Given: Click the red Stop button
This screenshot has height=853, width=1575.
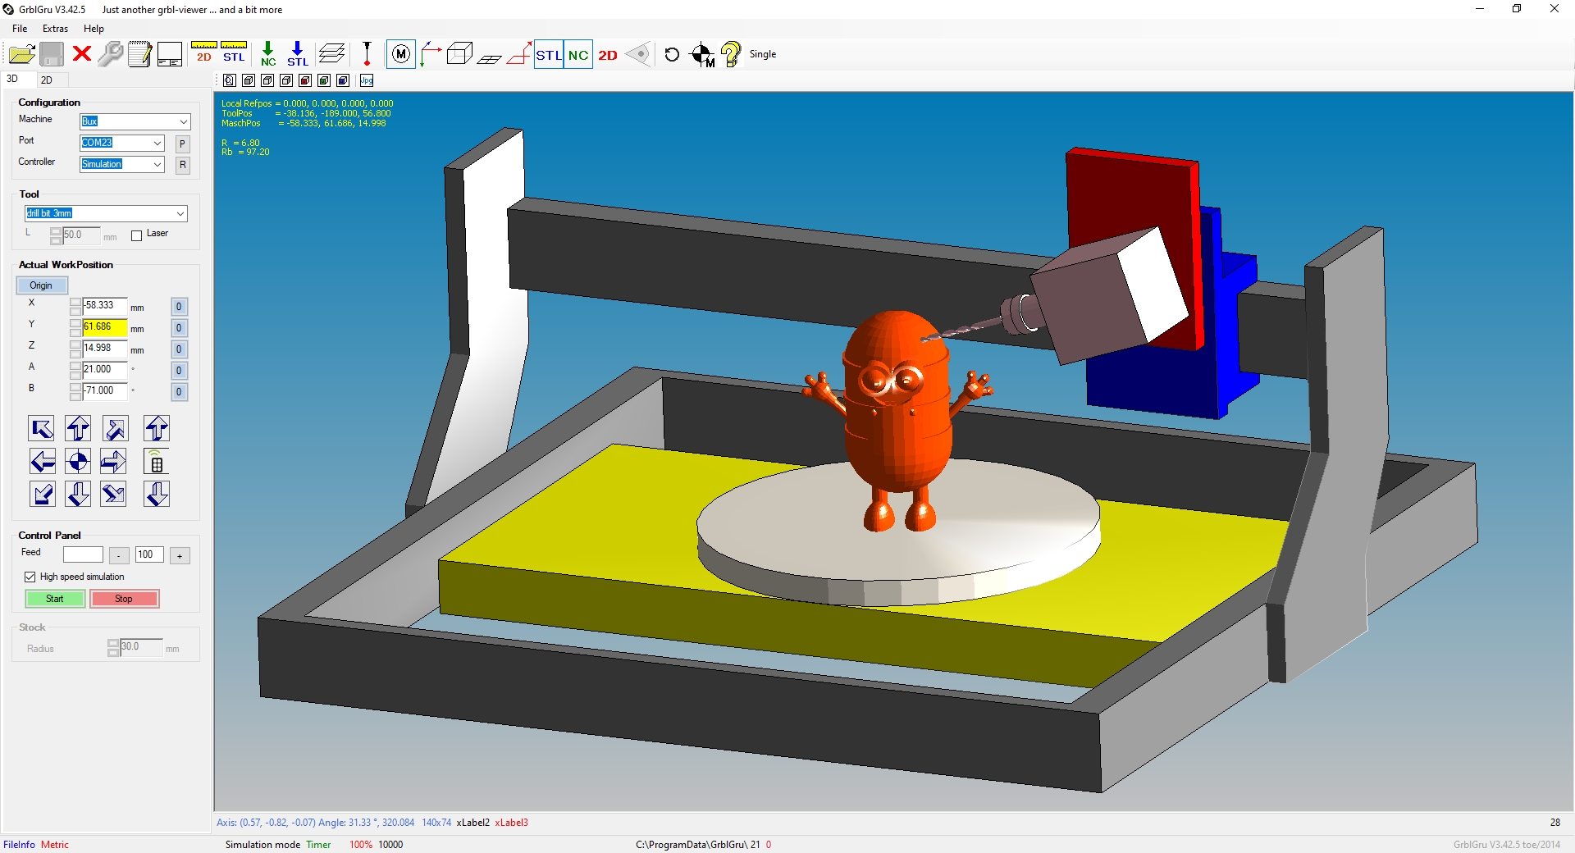Looking at the screenshot, I should [x=124, y=599].
